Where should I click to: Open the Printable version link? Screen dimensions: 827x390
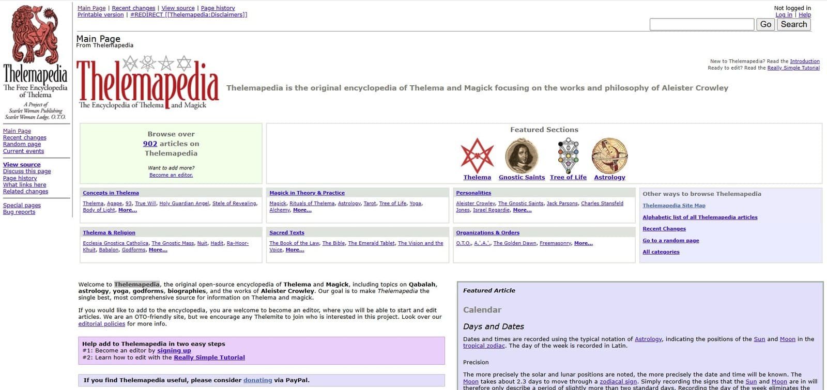pos(100,15)
